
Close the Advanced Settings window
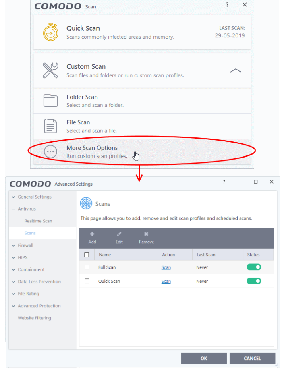click(x=272, y=182)
